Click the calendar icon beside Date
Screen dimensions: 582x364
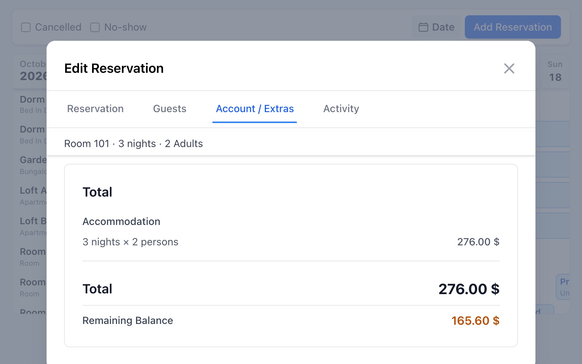[423, 27]
